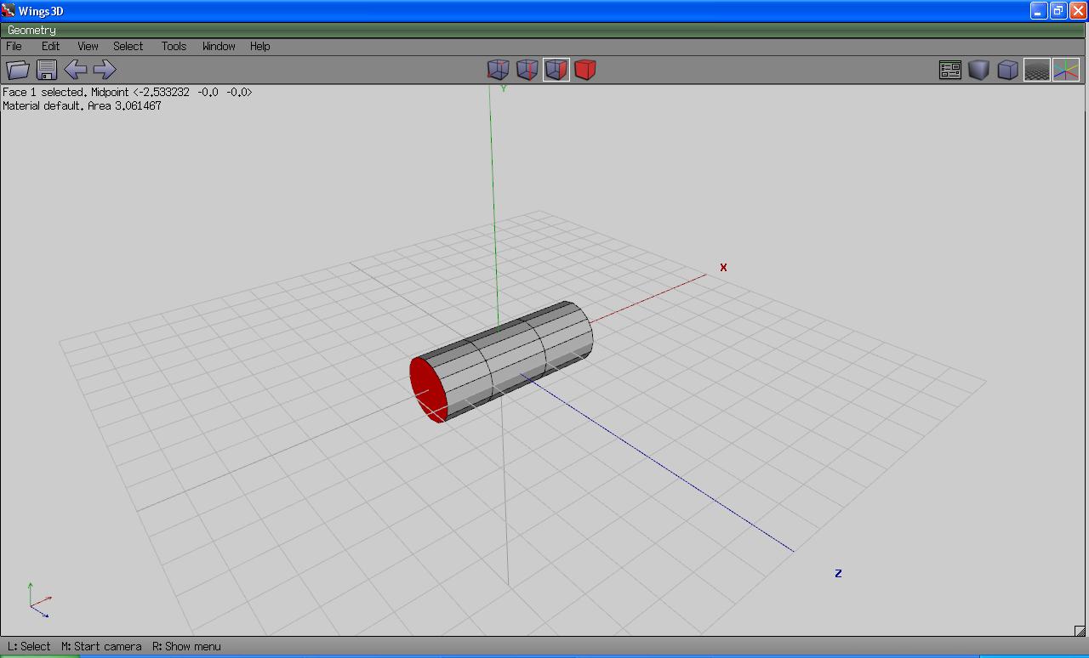This screenshot has width=1089, height=658.
Task: Redo with the right arrow icon
Action: point(104,70)
